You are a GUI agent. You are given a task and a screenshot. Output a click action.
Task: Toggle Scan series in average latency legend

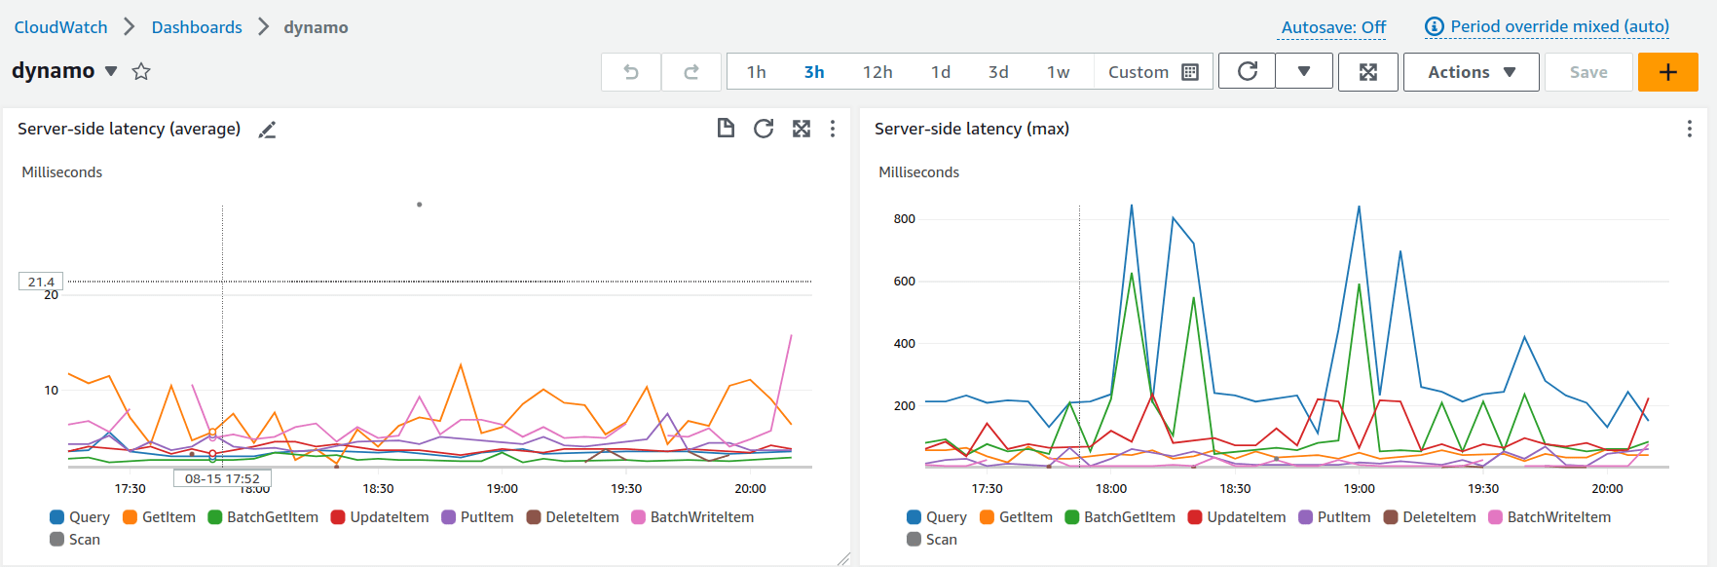(75, 540)
